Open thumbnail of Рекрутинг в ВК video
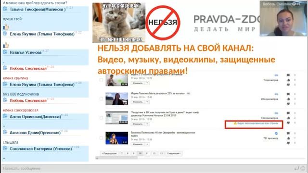This screenshot has height=173, width=308. (116, 118)
